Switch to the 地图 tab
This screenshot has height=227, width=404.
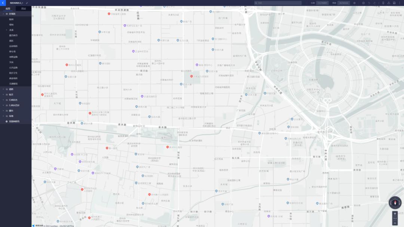coord(8,8)
